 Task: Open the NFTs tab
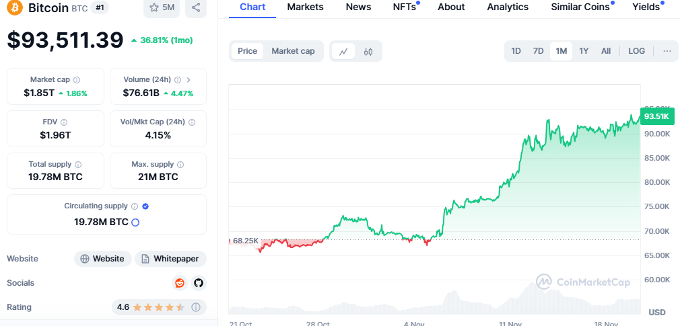tap(405, 7)
